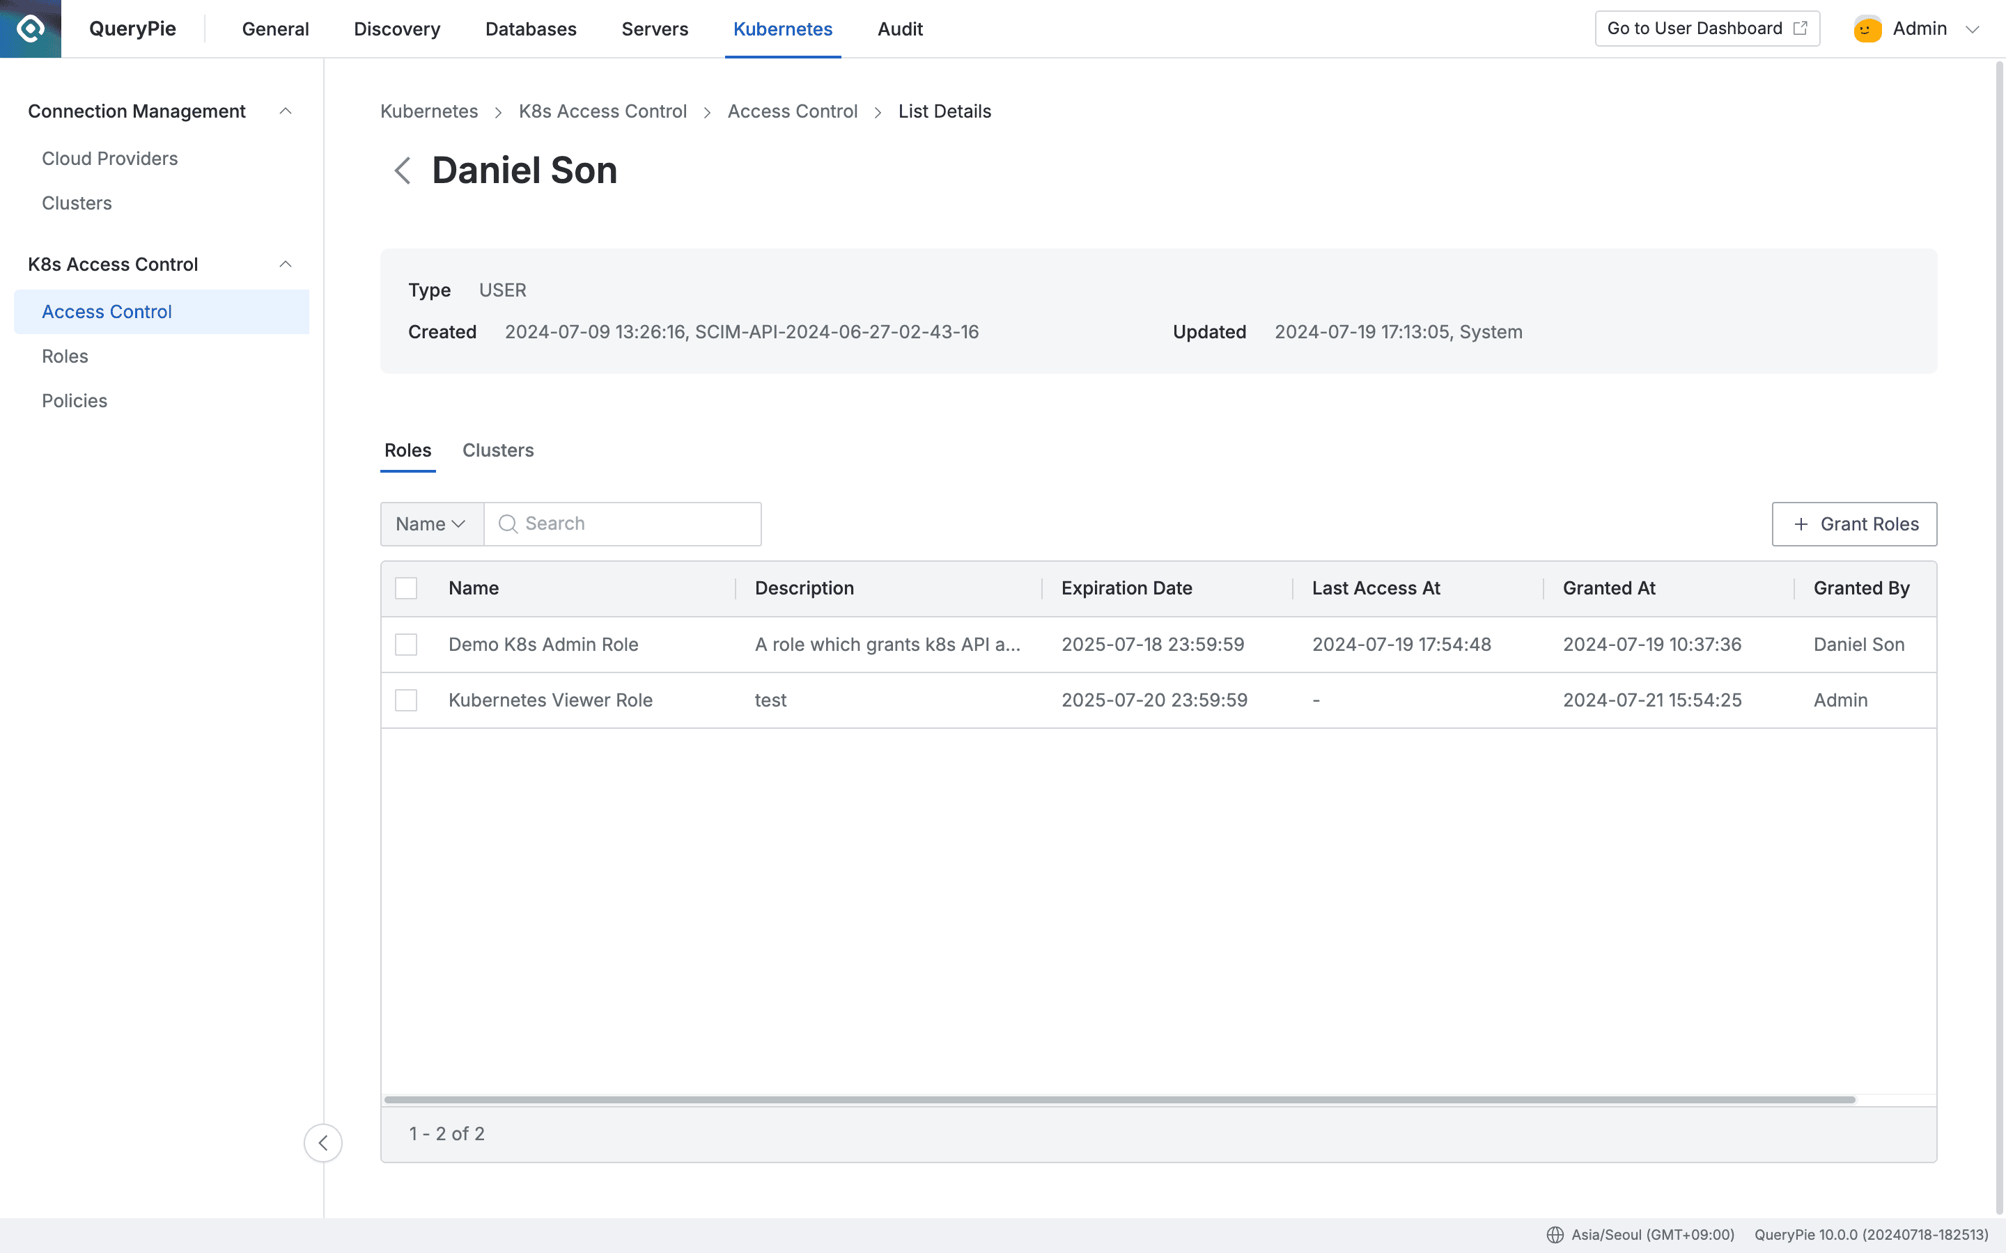Collapse the Connection Management section

pyautogui.click(x=286, y=110)
